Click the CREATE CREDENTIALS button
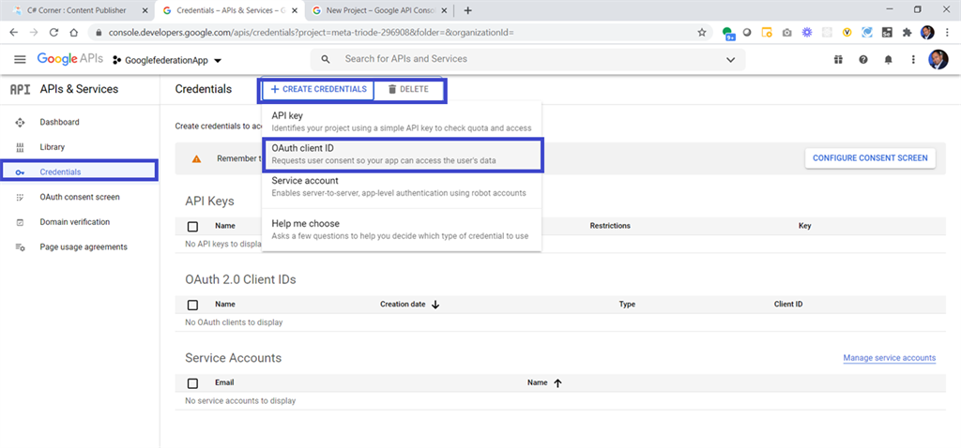Viewport: 961px width, 448px height. pos(319,89)
